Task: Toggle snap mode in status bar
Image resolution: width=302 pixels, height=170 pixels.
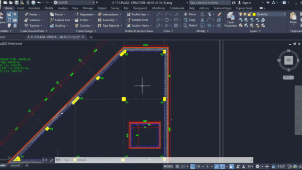Action: [x=183, y=166]
